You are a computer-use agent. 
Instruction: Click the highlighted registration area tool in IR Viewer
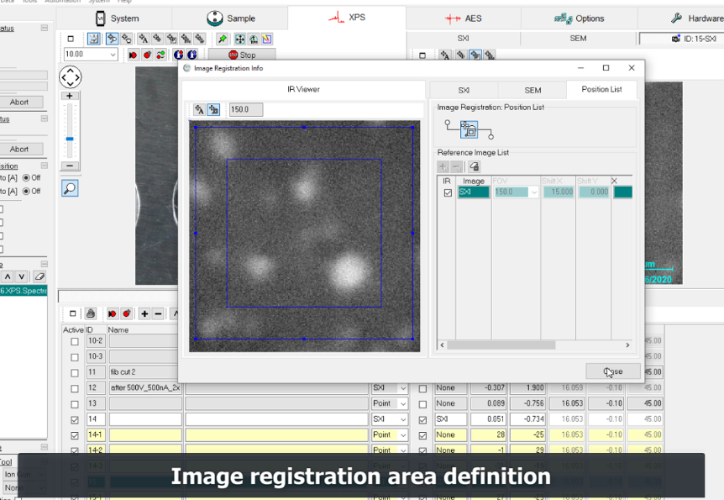click(213, 109)
